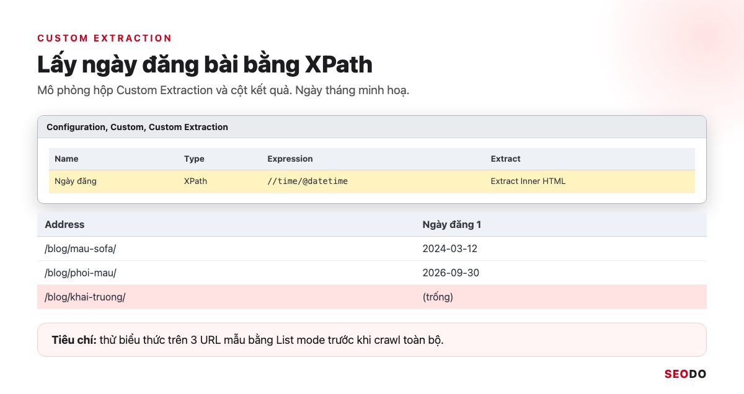Select the Extract column header
This screenshot has height=394, width=744.
pos(505,159)
